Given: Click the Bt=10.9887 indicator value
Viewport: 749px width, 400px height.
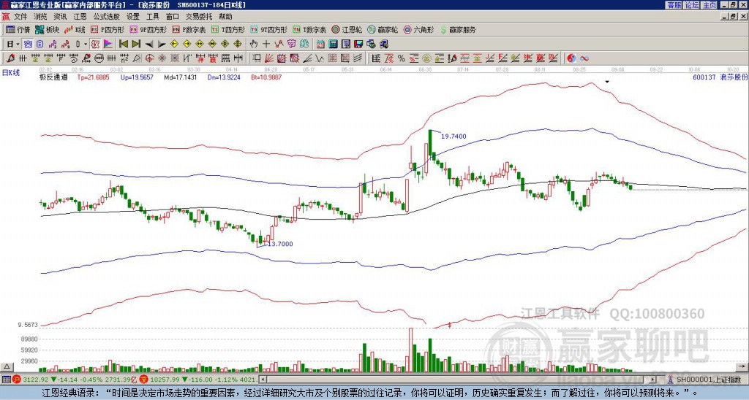Looking at the screenshot, I should pos(266,77).
